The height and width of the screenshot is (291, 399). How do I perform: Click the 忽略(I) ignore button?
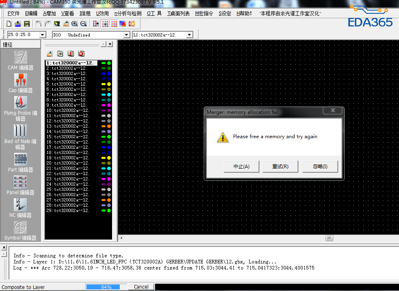tap(320, 167)
